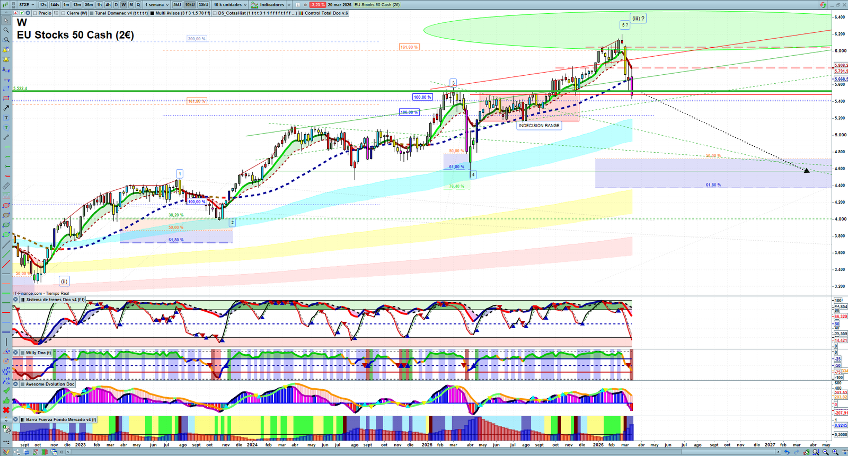The height and width of the screenshot is (456, 848).
Task: Enable the 35kU history size button
Action: (x=204, y=5)
